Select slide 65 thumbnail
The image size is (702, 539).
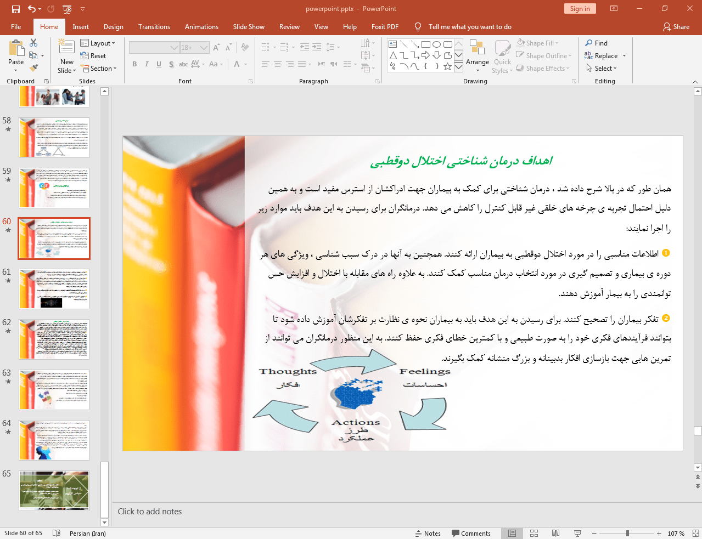(54, 491)
